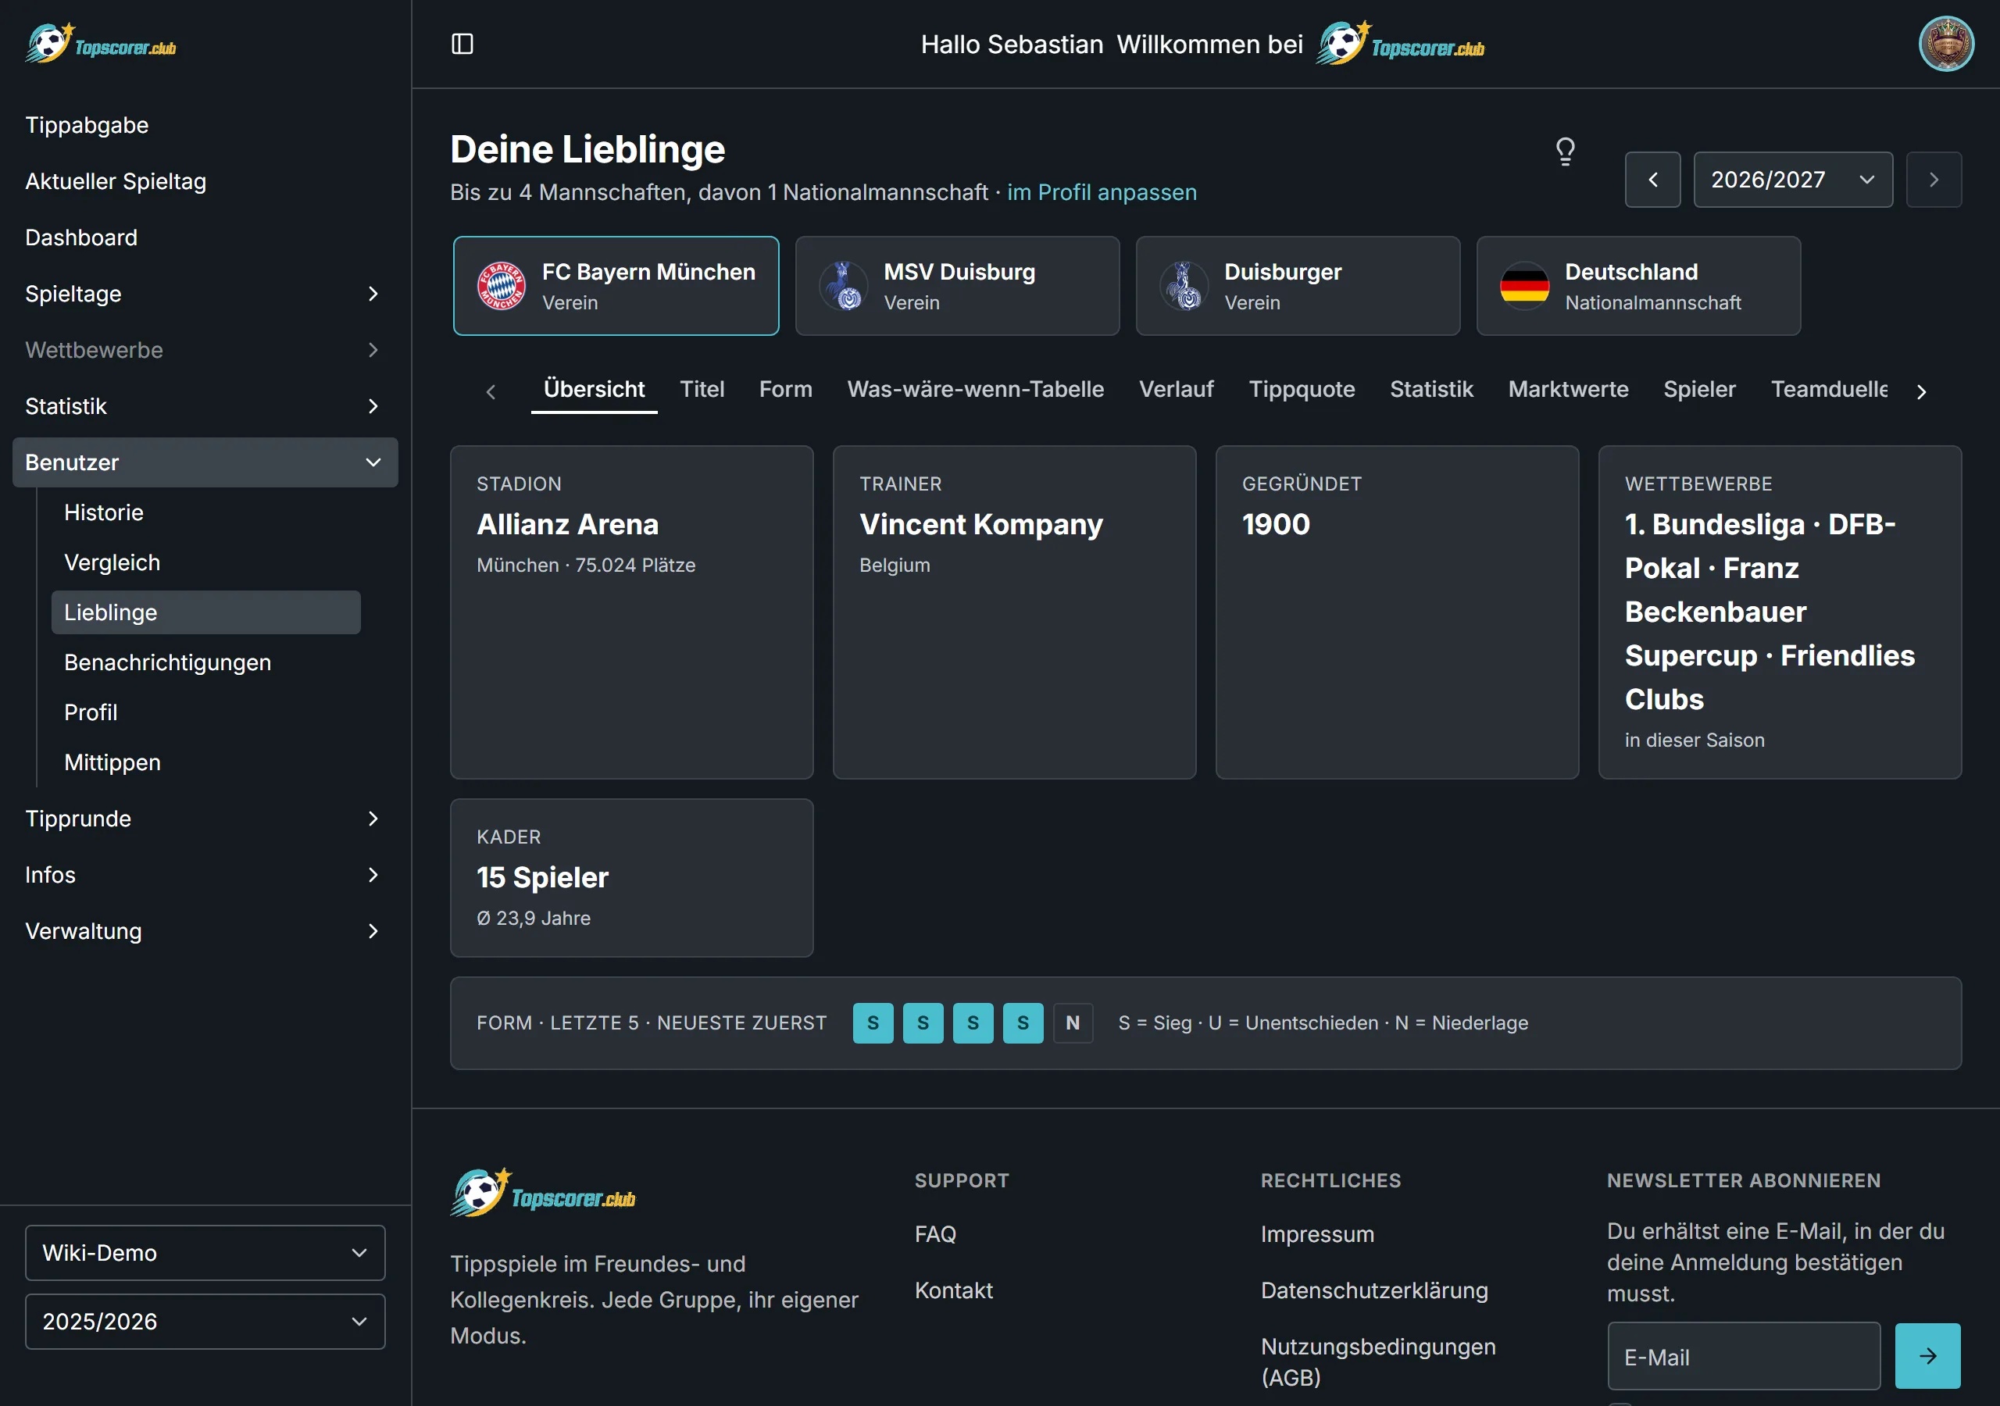Click the Stadion Allianz Arena card

click(631, 612)
